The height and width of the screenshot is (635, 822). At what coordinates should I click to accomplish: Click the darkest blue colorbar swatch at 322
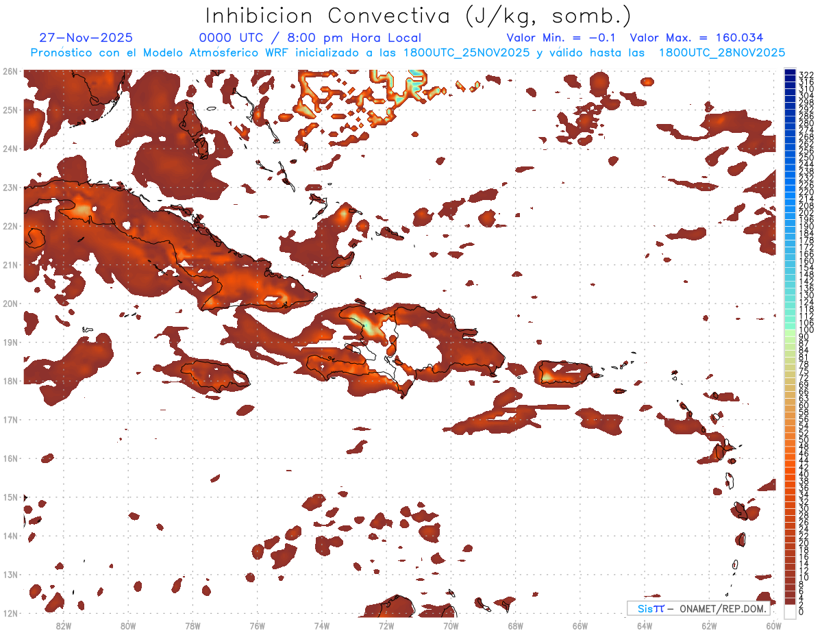click(790, 73)
